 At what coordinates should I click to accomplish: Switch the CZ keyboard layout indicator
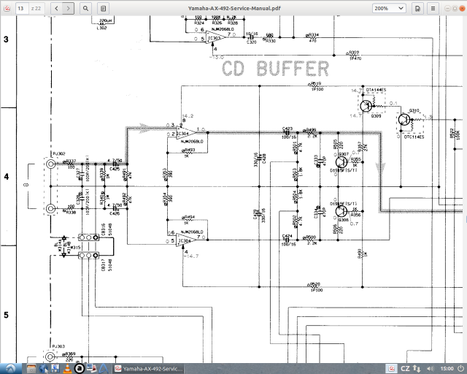tap(406, 368)
